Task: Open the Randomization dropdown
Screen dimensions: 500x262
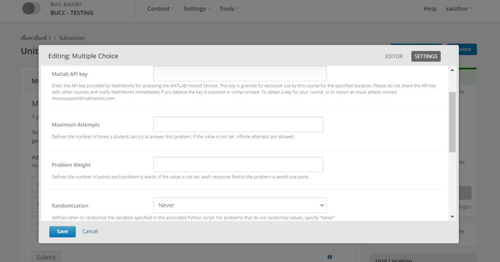Action: (x=239, y=205)
